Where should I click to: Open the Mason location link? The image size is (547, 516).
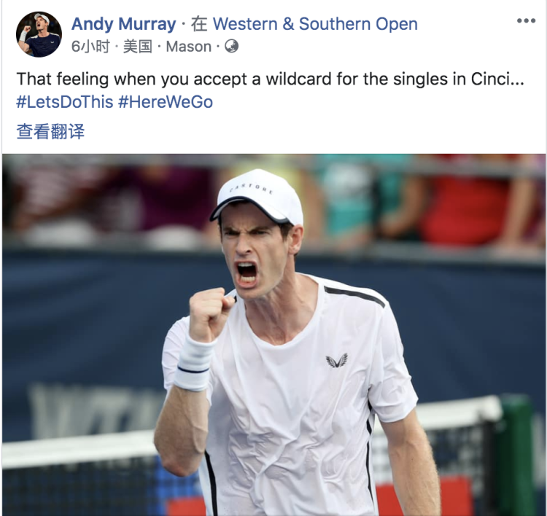pyautogui.click(x=188, y=47)
